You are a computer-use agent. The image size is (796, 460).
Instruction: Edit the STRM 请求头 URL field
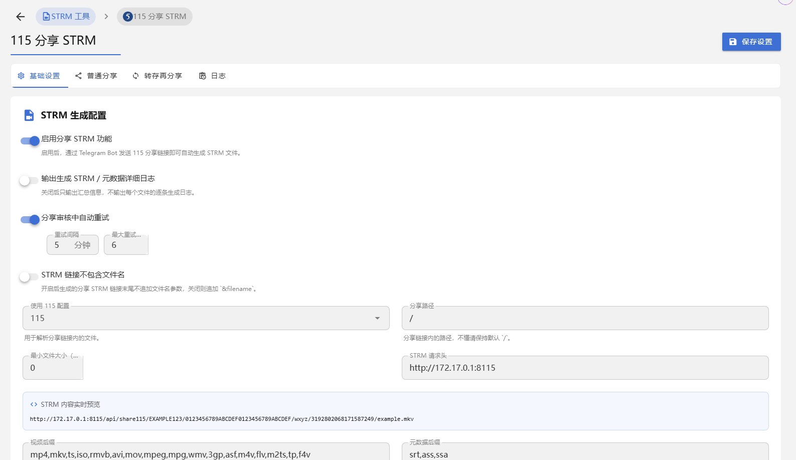[x=585, y=368]
